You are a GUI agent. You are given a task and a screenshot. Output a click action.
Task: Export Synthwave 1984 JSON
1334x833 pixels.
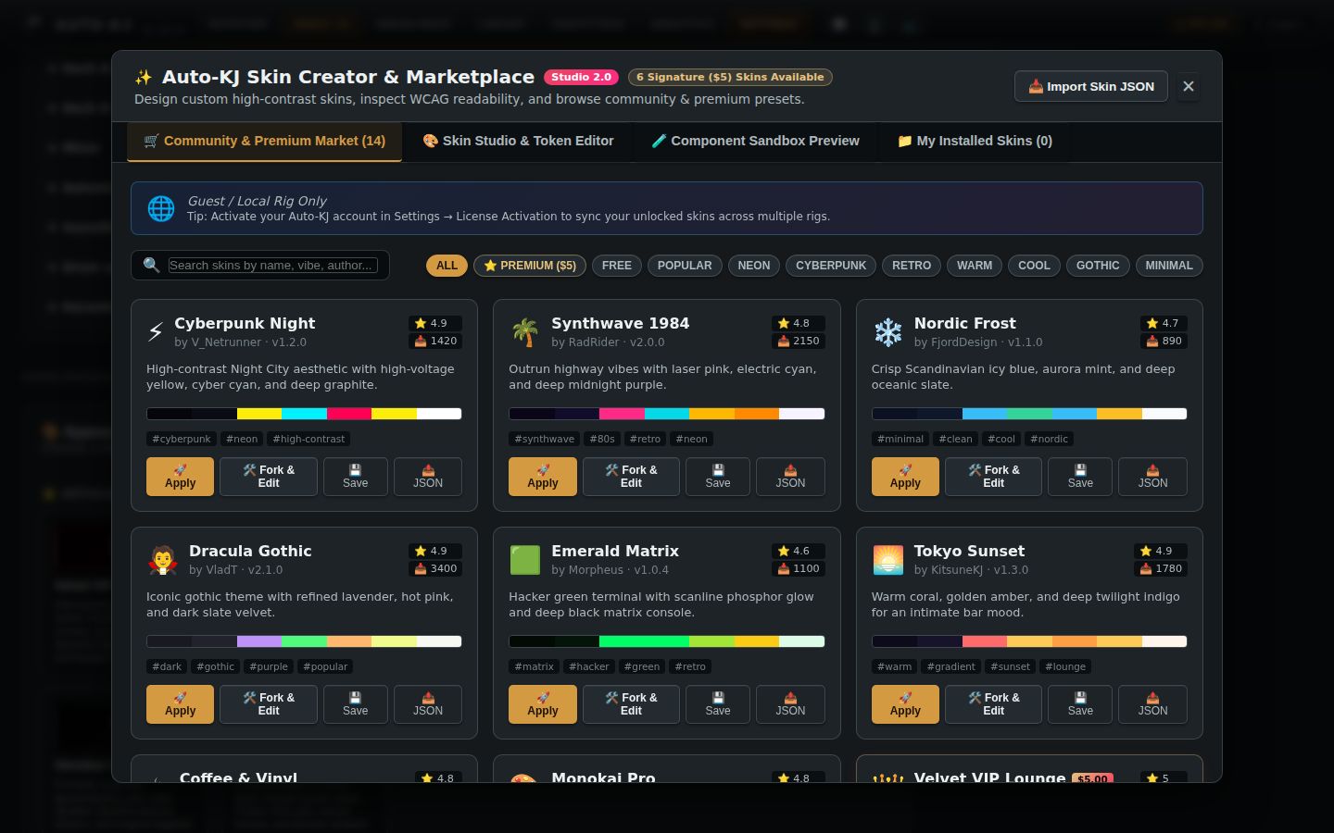[x=790, y=477]
